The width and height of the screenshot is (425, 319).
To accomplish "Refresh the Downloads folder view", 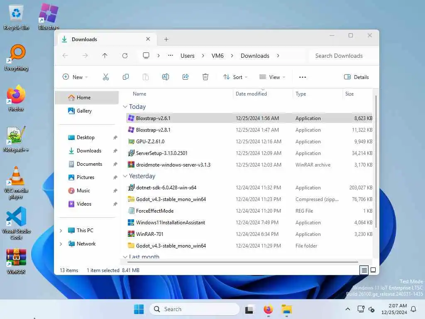I will point(125,56).
